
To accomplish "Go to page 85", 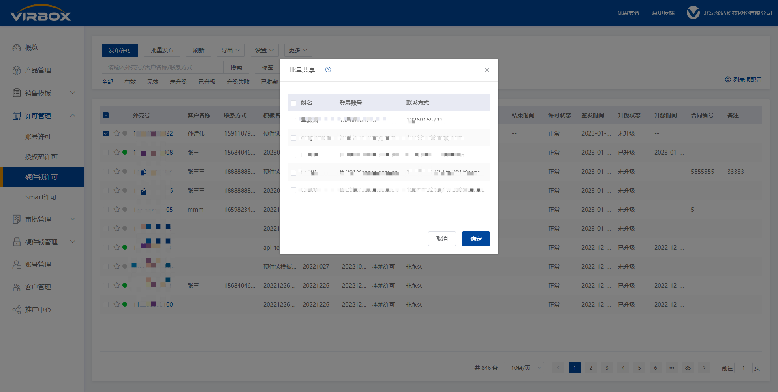I will point(688,368).
